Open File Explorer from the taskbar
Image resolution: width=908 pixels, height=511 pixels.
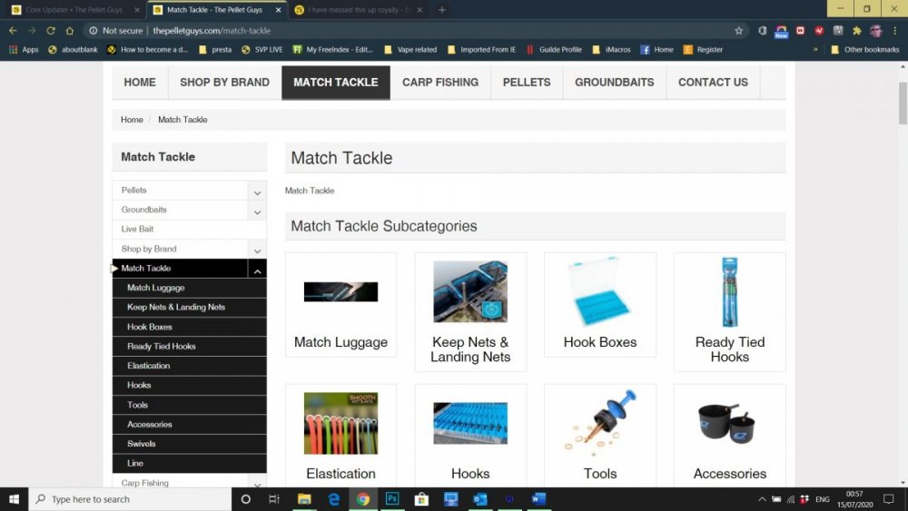[x=304, y=499]
